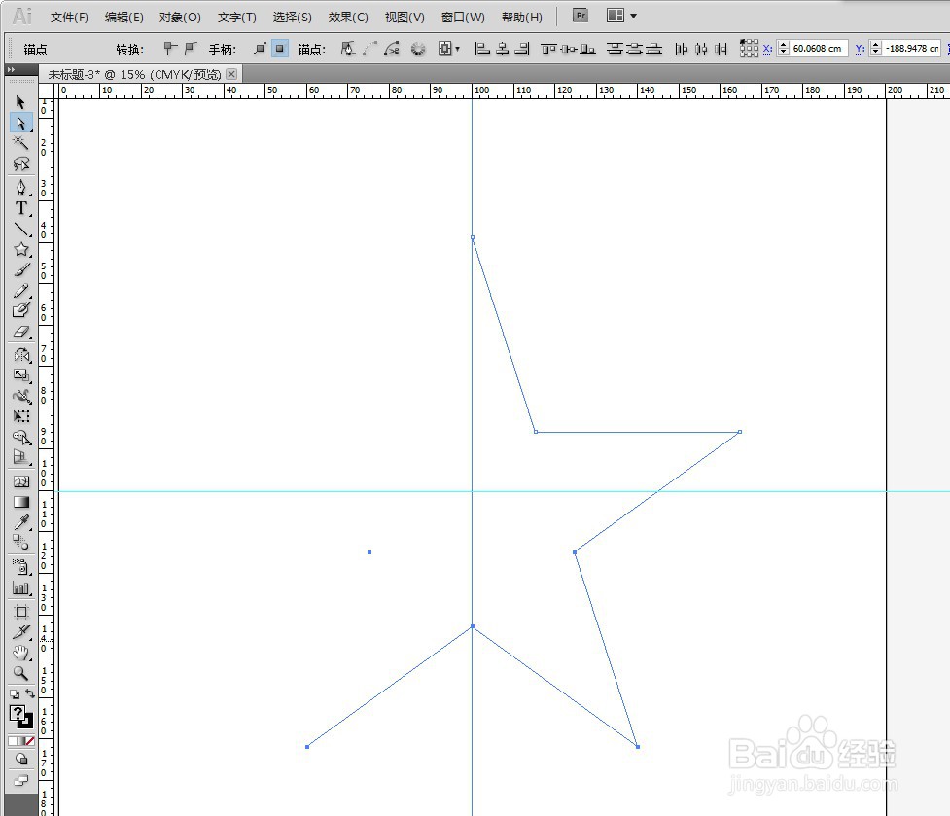Pick the Pencil tool
Viewport: 950px width, 816px height.
click(21, 291)
